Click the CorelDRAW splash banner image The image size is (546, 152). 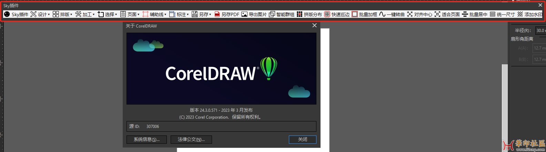pyautogui.click(x=221, y=68)
